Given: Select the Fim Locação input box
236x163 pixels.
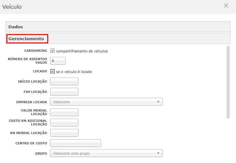Looking at the screenshot, I should pos(64,92).
